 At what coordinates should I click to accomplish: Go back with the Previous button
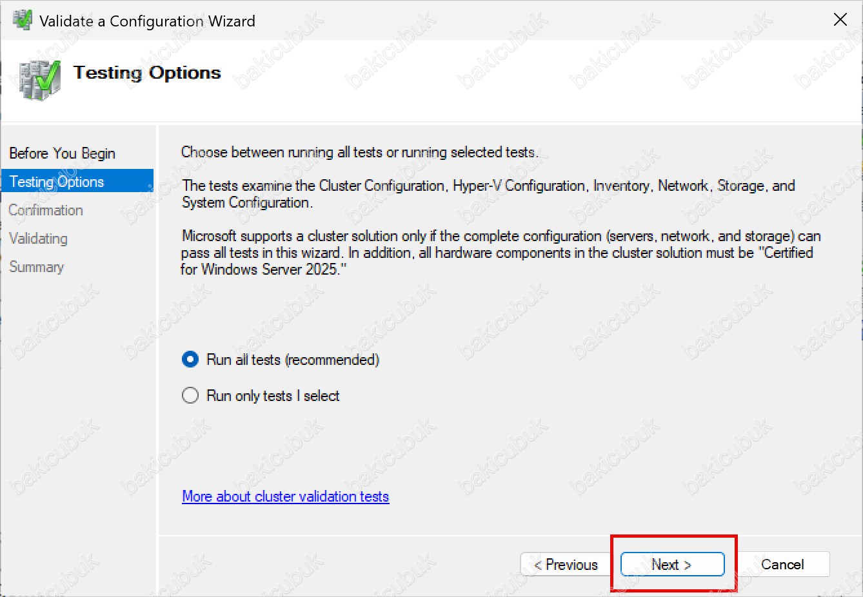(x=565, y=565)
